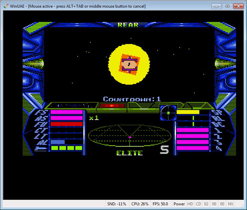Click the magenta ship marker on scanner
This screenshot has height=210, width=247.
(130, 137)
